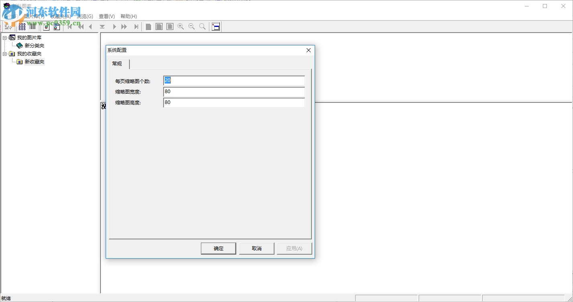Click the last image navigation icon

click(x=136, y=27)
